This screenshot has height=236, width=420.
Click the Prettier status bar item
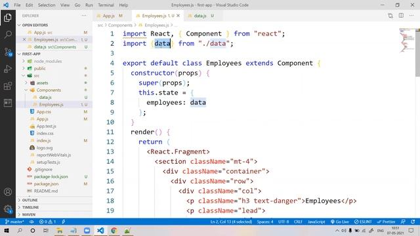386,222
